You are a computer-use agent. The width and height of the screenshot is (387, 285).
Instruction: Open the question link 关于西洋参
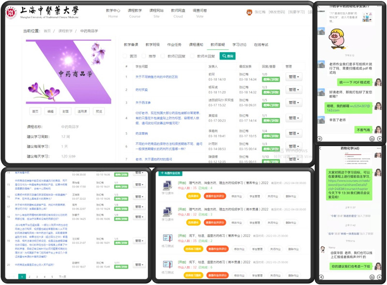[143, 103]
